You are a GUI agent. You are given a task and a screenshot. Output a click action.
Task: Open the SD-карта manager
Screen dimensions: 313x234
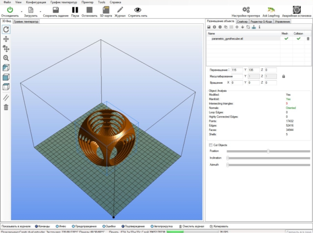click(x=106, y=10)
